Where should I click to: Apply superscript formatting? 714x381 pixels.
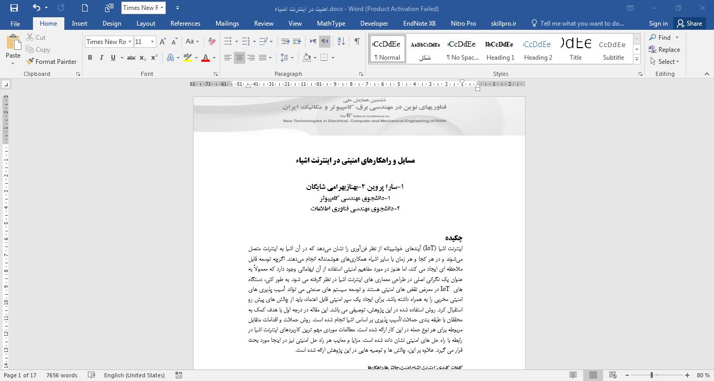[154, 58]
